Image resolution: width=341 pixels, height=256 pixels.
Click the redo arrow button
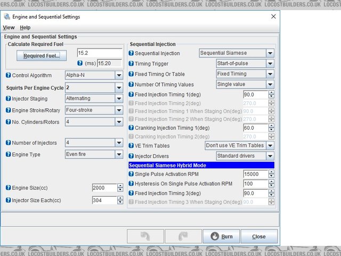coord(183,236)
